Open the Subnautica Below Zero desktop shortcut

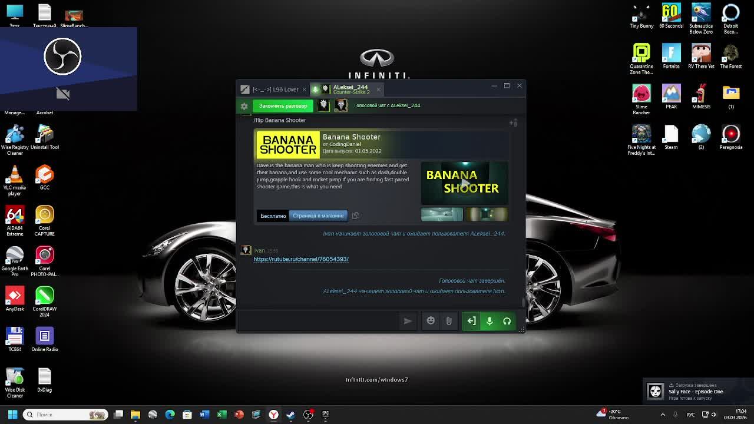pos(701,19)
